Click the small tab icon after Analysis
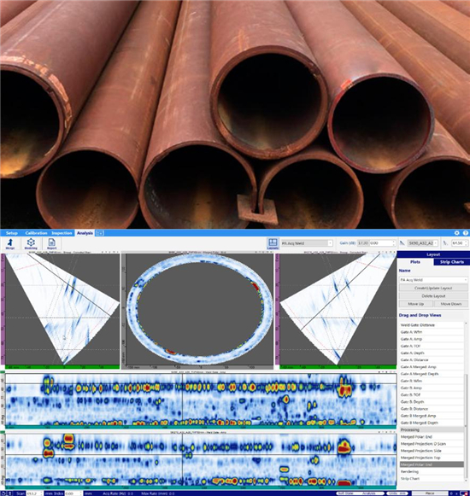Image resolution: width=470 pixels, height=496 pixels. point(100,233)
